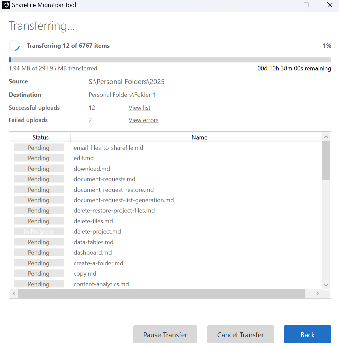Select content-analytics.md entry

pyautogui.click(x=101, y=284)
